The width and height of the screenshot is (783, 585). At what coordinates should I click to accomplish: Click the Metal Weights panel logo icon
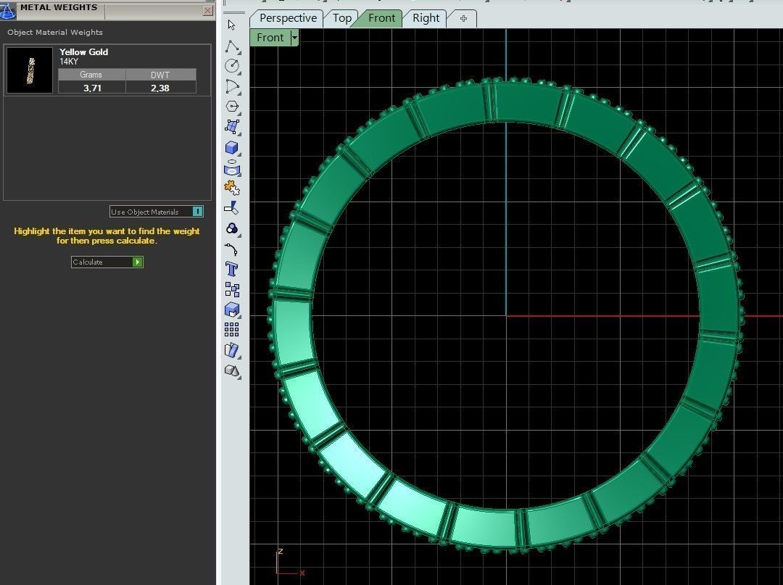[7, 10]
